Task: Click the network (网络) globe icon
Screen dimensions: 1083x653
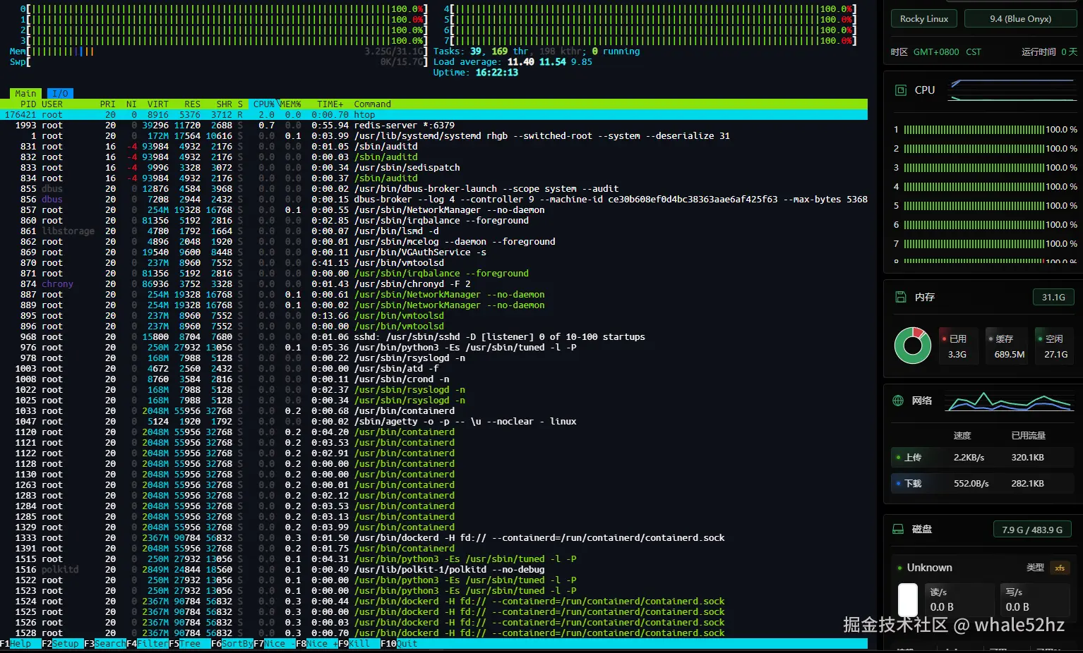Action: (x=898, y=401)
